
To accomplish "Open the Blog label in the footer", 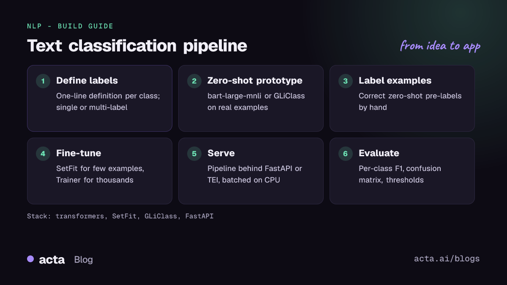I will 83,260.
